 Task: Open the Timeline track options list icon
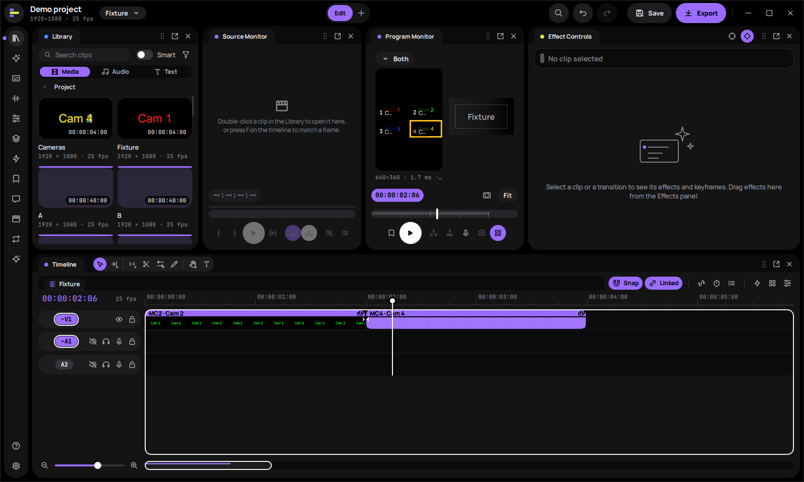pos(732,283)
